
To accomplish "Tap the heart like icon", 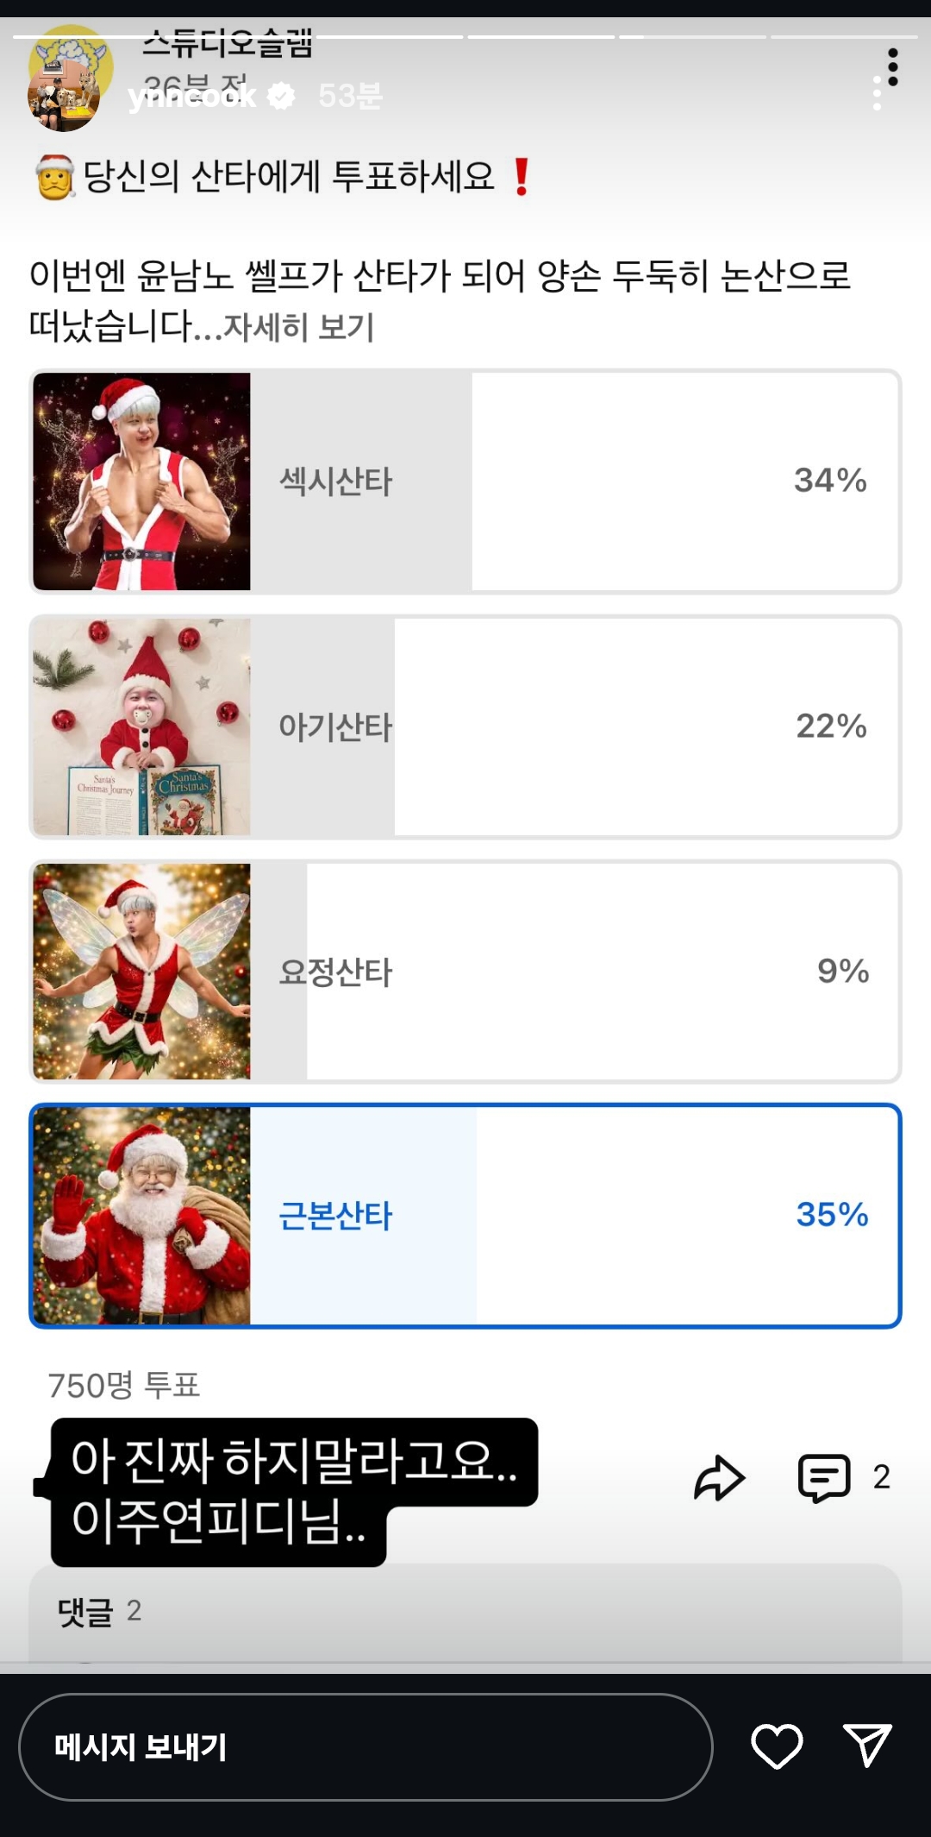I will [x=777, y=1747].
